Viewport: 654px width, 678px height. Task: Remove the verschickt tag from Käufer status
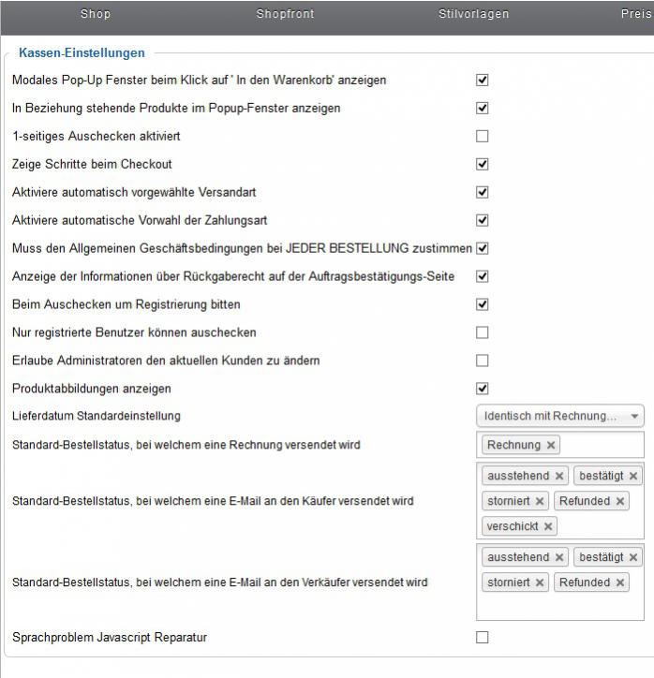pyautogui.click(x=548, y=527)
